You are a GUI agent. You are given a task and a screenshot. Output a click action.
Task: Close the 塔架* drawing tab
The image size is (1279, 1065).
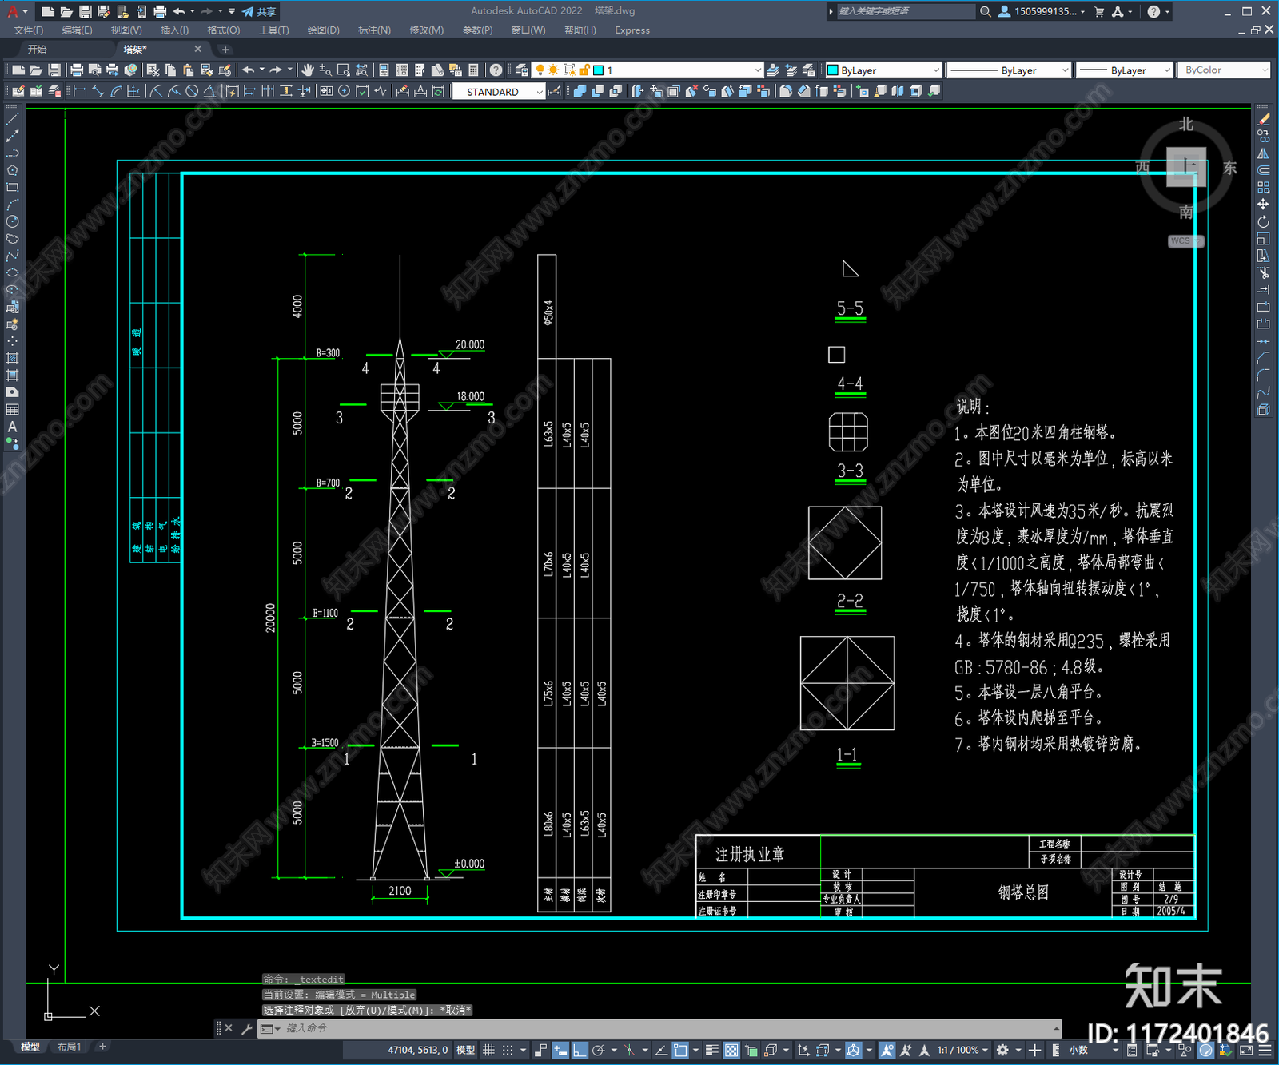tap(198, 50)
